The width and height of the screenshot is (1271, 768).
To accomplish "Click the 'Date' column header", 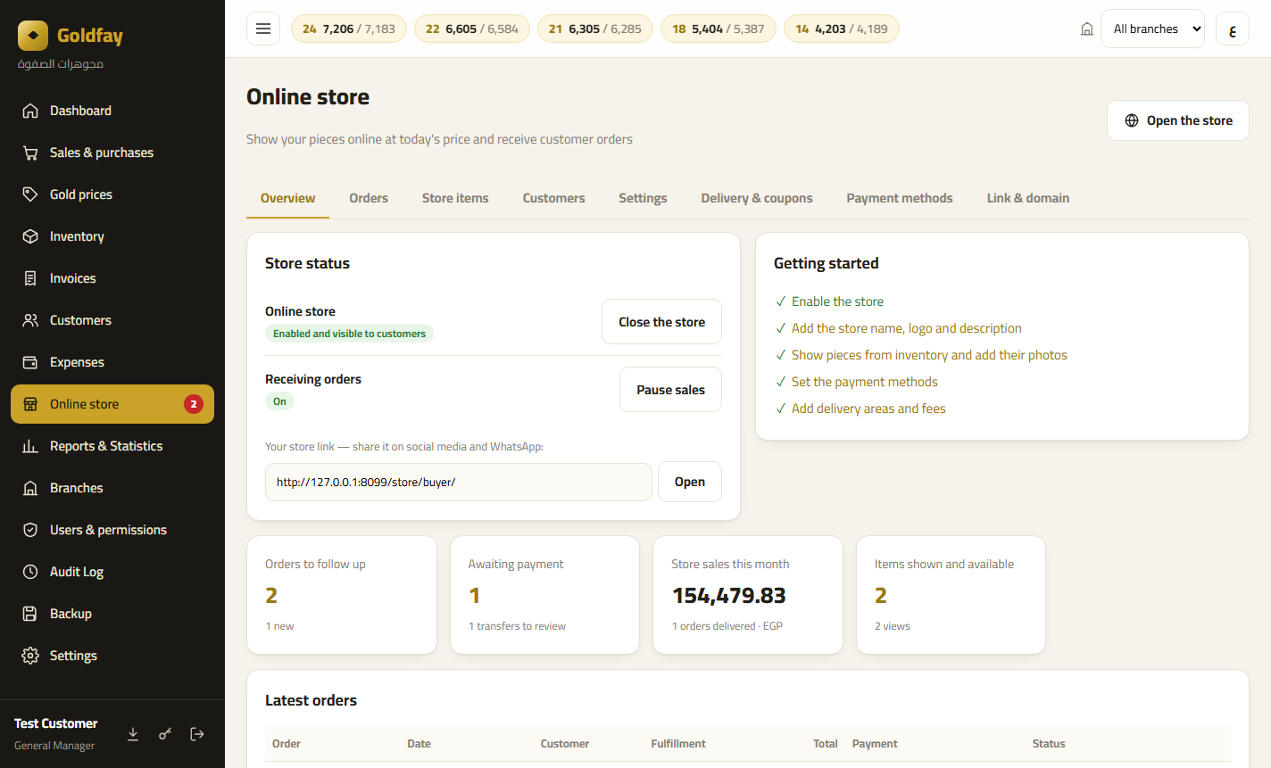I will (x=419, y=744).
